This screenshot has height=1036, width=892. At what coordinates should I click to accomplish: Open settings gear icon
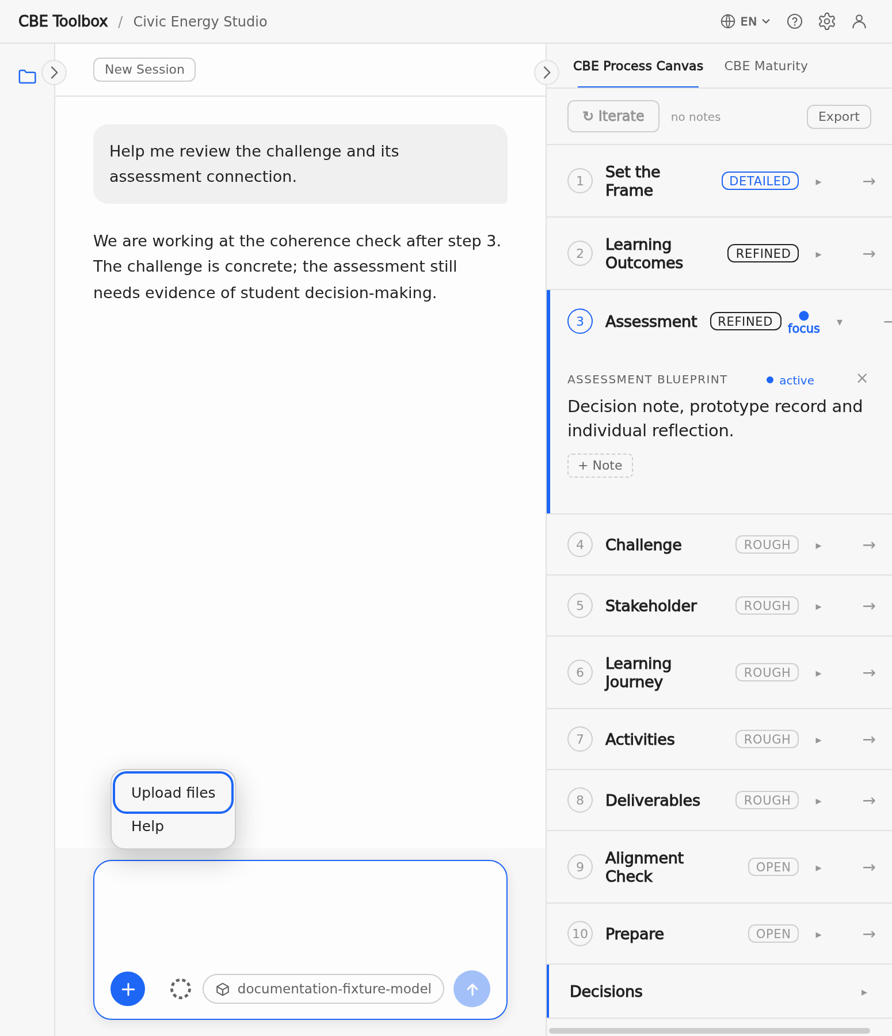tap(827, 21)
